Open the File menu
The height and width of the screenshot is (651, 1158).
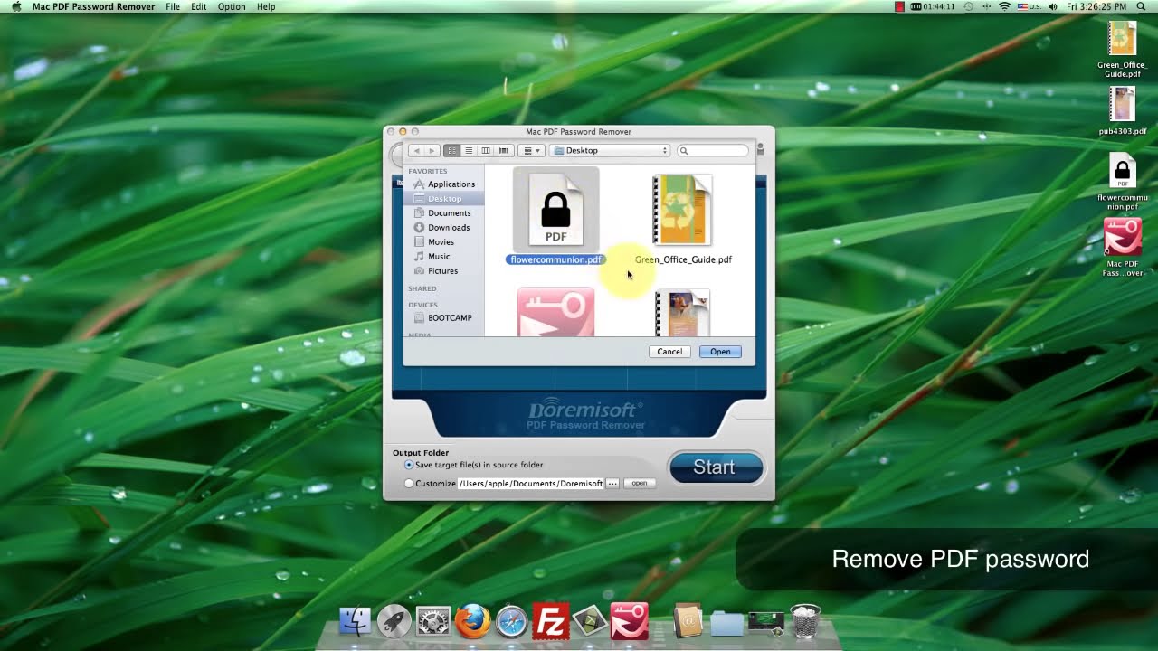pos(173,6)
